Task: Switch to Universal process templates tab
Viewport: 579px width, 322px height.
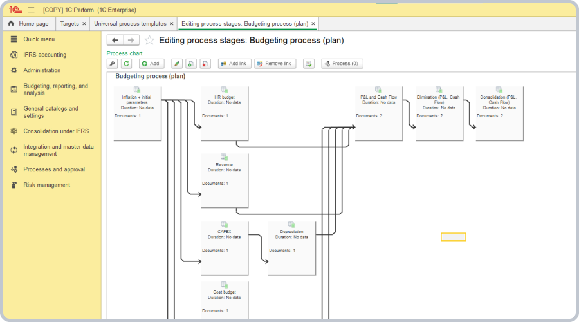Action: (x=129, y=24)
